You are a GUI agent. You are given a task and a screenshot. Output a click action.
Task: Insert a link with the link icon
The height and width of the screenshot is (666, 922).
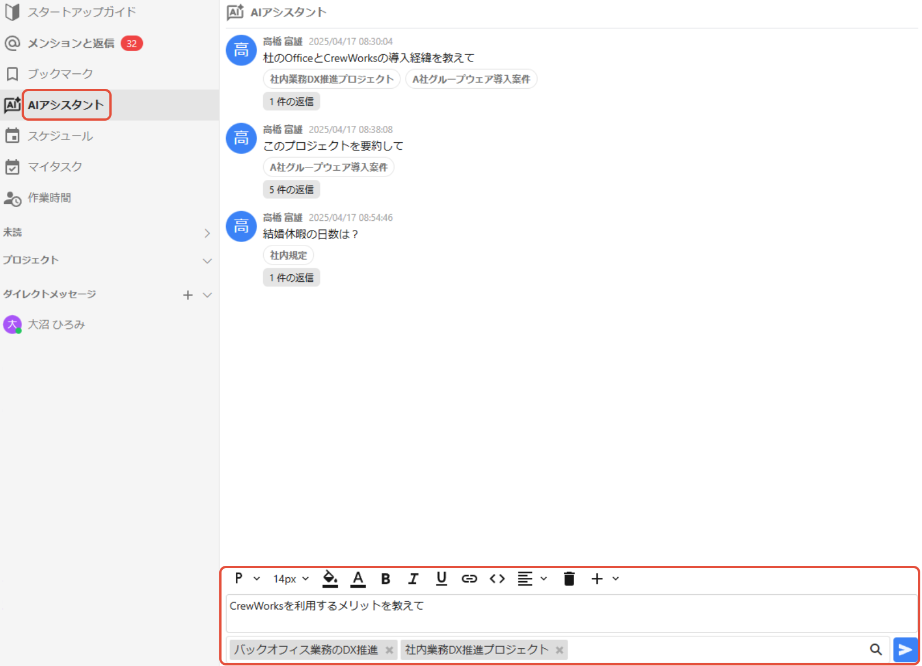click(x=469, y=579)
